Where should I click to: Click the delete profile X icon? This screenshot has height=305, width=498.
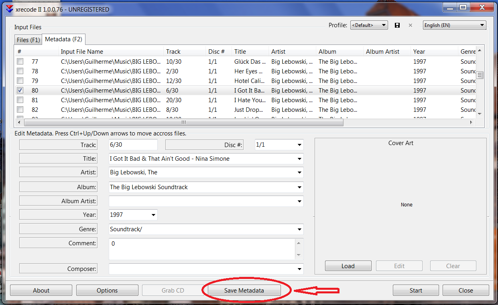click(410, 25)
